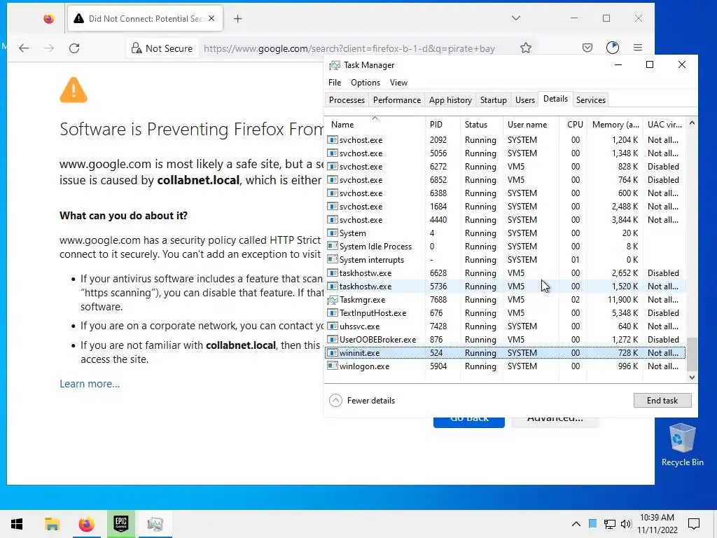Image resolution: width=717 pixels, height=538 pixels.
Task: Open Task Manager View menu
Action: 398,83
